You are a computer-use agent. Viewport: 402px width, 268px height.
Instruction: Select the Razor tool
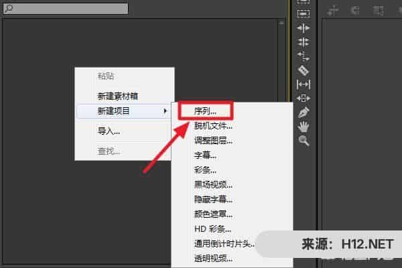click(x=304, y=70)
